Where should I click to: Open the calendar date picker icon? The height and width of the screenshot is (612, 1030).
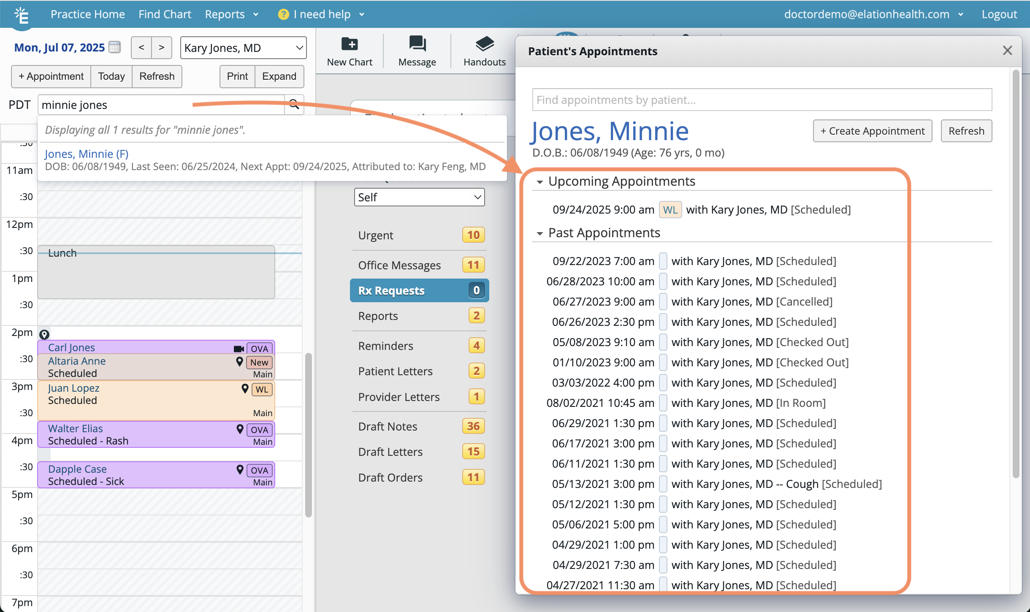point(114,47)
